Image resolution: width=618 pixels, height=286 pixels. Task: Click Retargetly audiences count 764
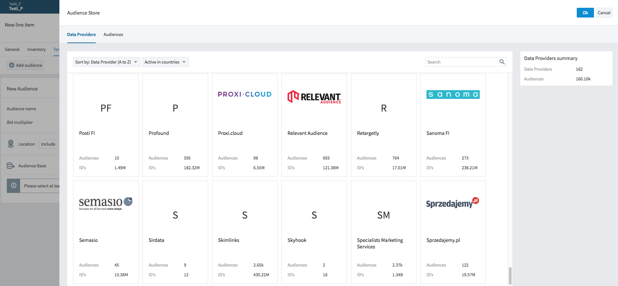point(396,158)
